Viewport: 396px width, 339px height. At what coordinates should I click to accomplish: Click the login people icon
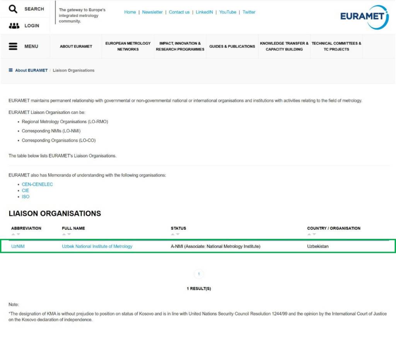click(x=14, y=26)
